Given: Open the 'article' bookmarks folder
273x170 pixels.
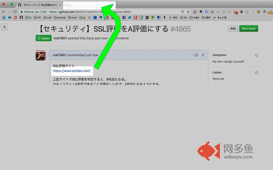Looking at the screenshot, I should 60,17.
